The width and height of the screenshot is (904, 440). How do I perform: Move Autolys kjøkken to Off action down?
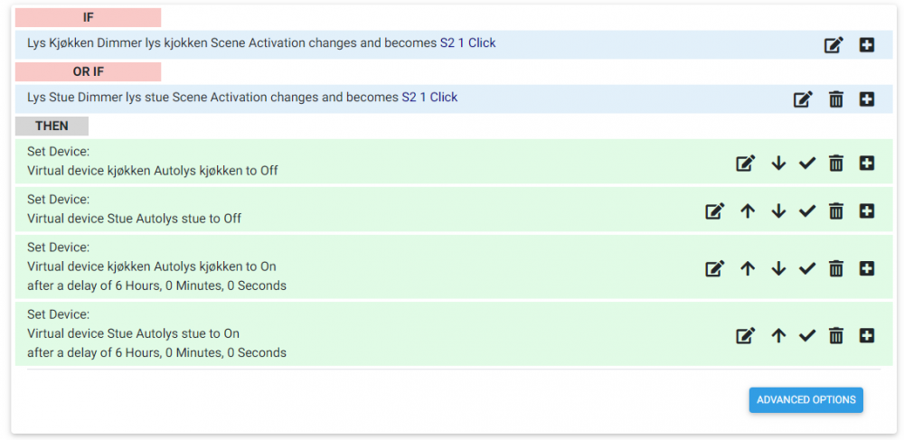[x=778, y=163]
